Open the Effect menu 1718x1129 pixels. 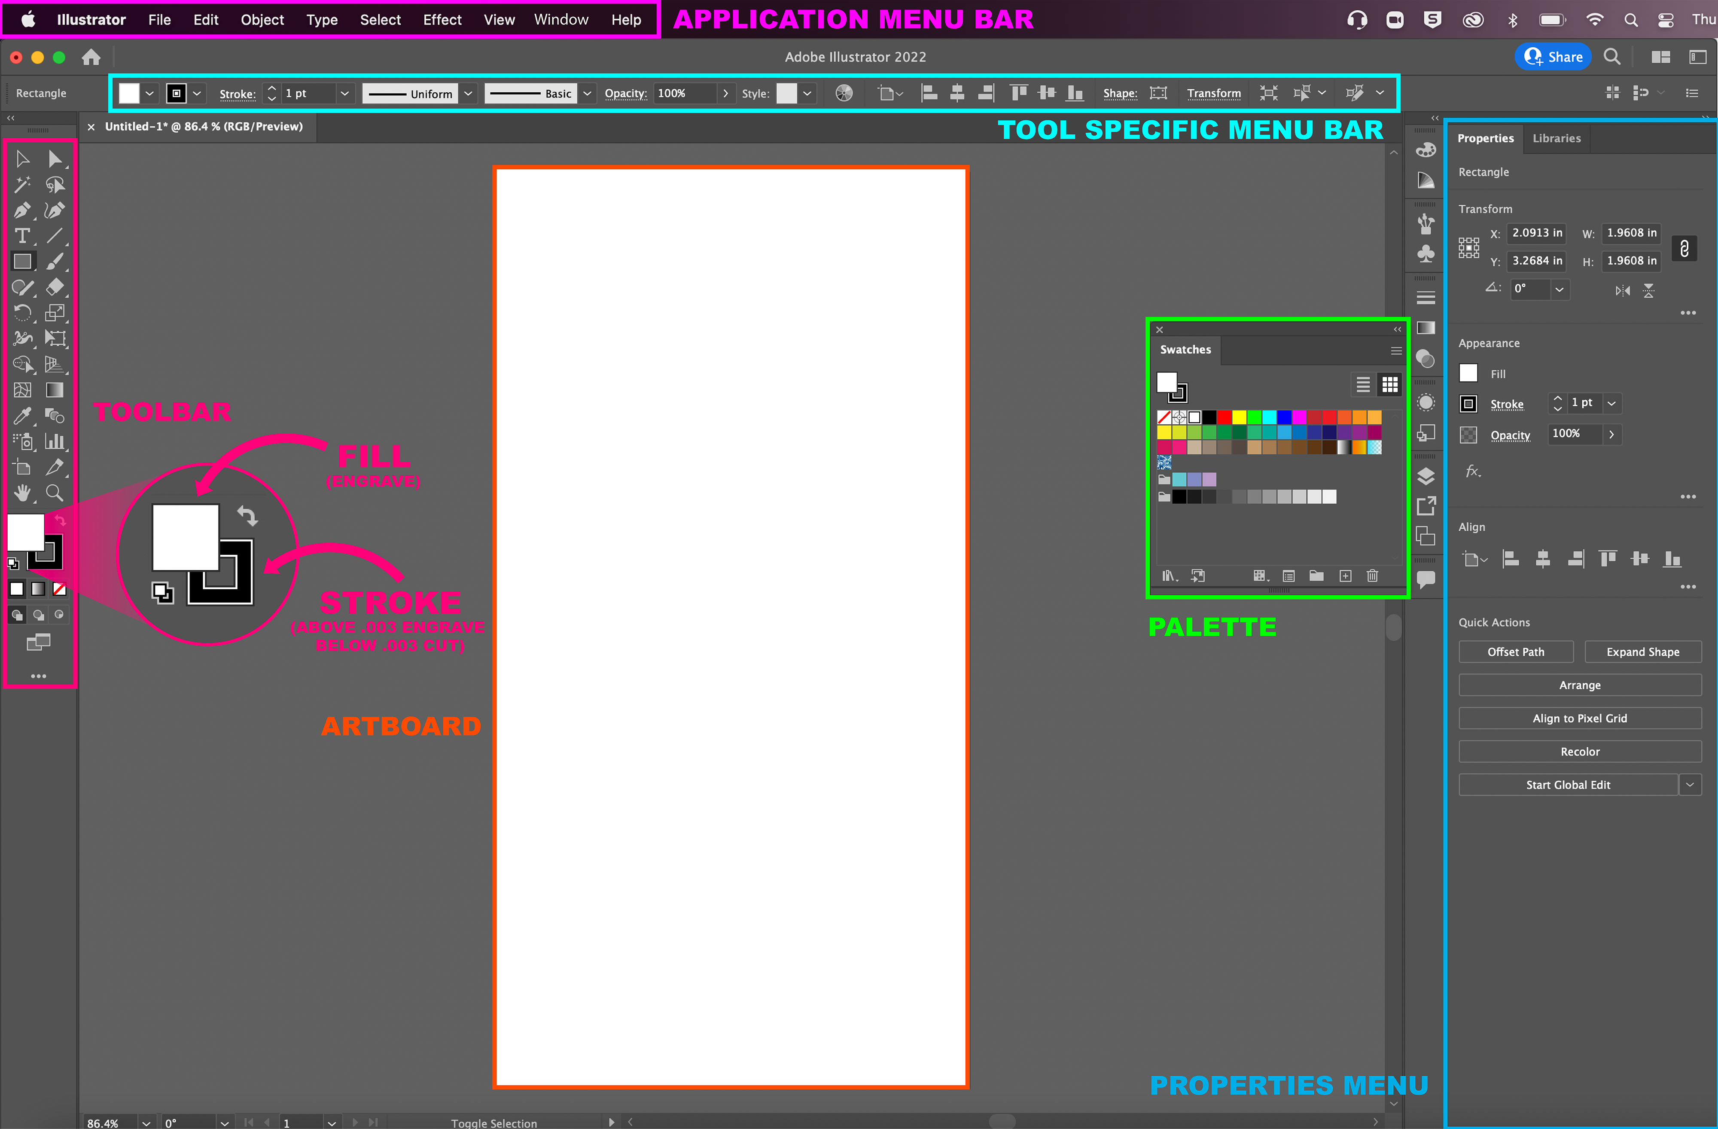point(442,19)
